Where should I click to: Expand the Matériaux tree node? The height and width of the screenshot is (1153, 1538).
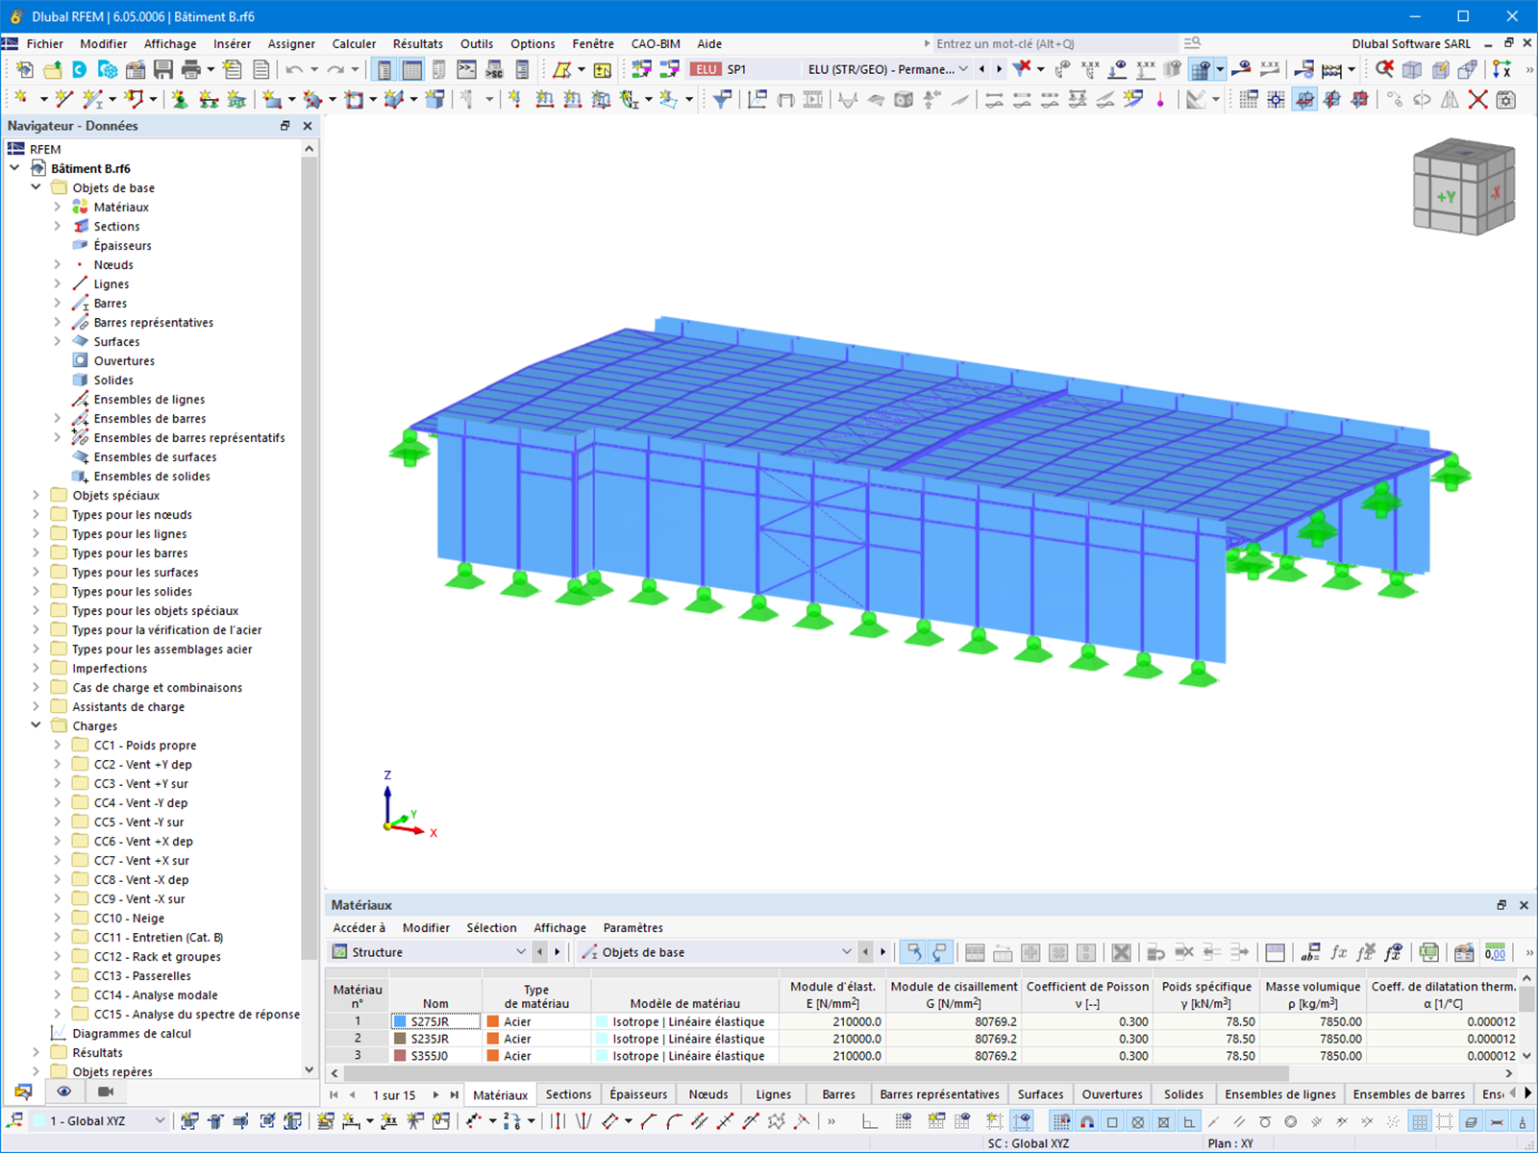tap(57, 207)
